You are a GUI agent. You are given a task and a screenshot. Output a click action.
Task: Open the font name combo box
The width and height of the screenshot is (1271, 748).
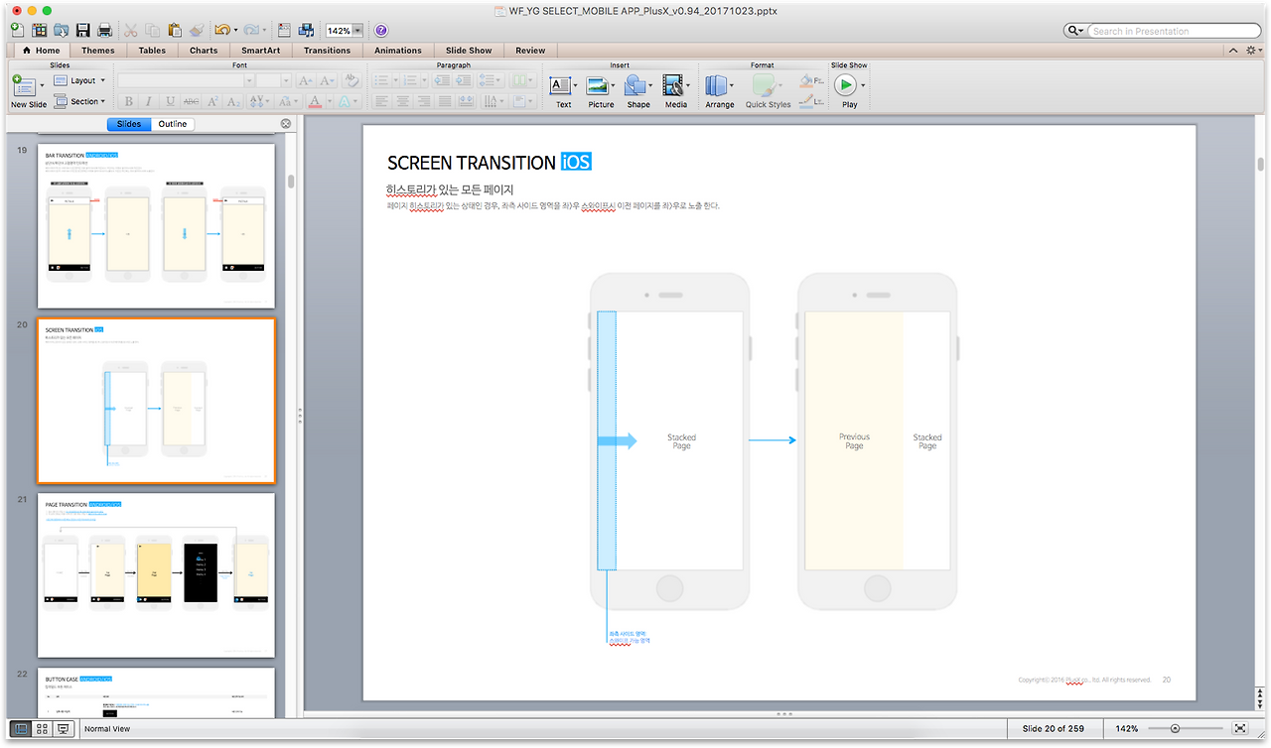point(184,80)
